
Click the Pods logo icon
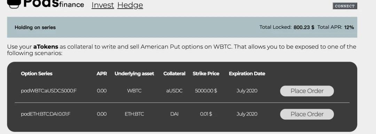pyautogui.click(x=14, y=4)
